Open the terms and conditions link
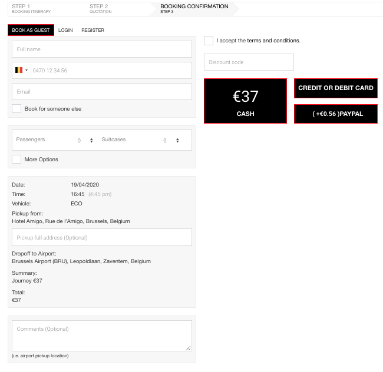The height and width of the screenshot is (372, 383). tap(273, 41)
